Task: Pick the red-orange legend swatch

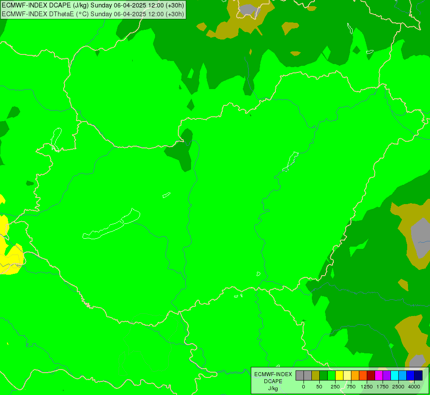Action: [x=363, y=375]
